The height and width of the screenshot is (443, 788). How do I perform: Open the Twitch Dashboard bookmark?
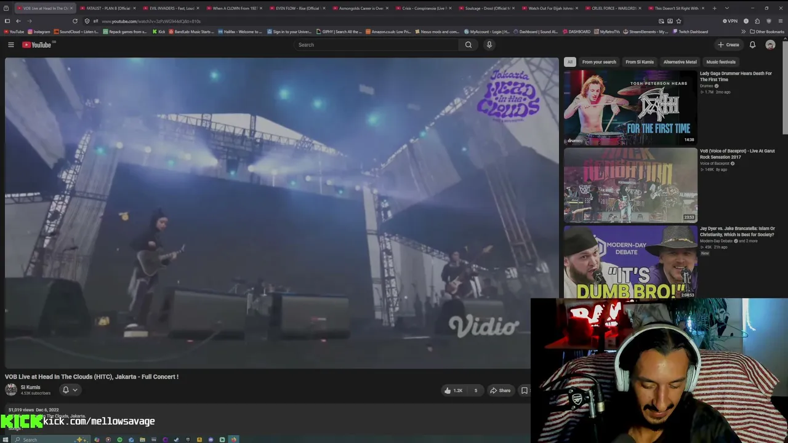pos(690,31)
